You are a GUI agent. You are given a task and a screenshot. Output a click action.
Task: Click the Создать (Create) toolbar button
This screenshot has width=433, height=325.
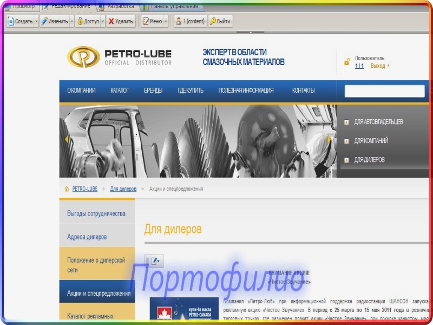pos(21,21)
